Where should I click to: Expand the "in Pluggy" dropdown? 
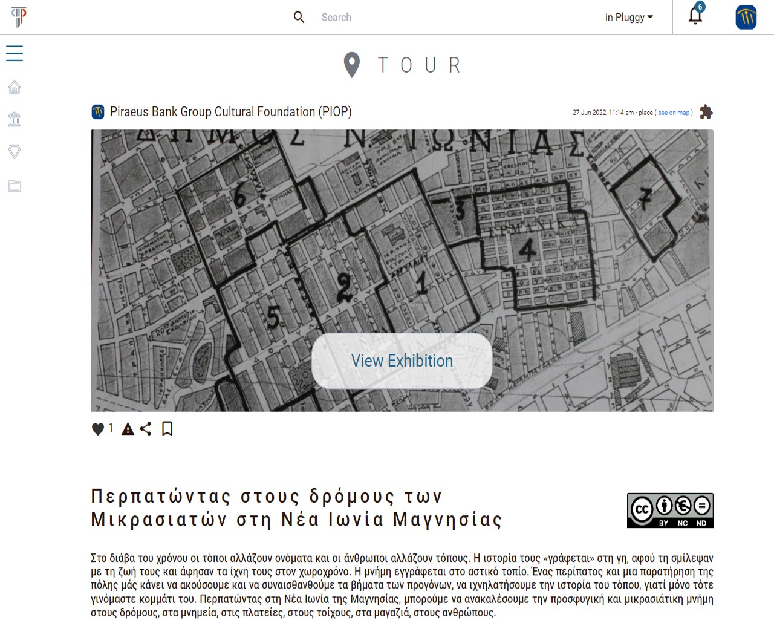click(x=629, y=18)
